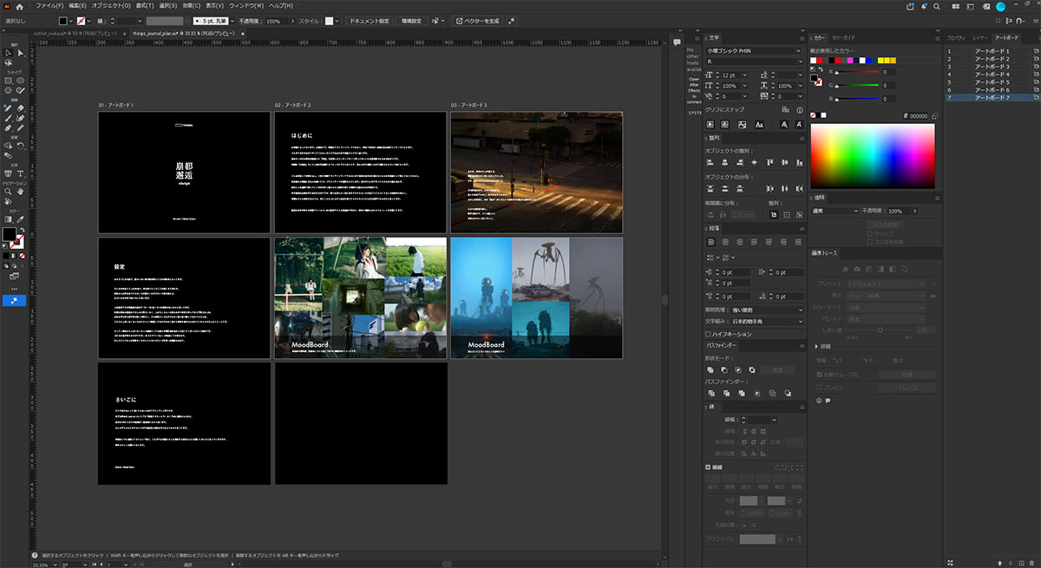Toggle the プレビュー checkbox in image trace
1041x568 pixels.
[819, 388]
